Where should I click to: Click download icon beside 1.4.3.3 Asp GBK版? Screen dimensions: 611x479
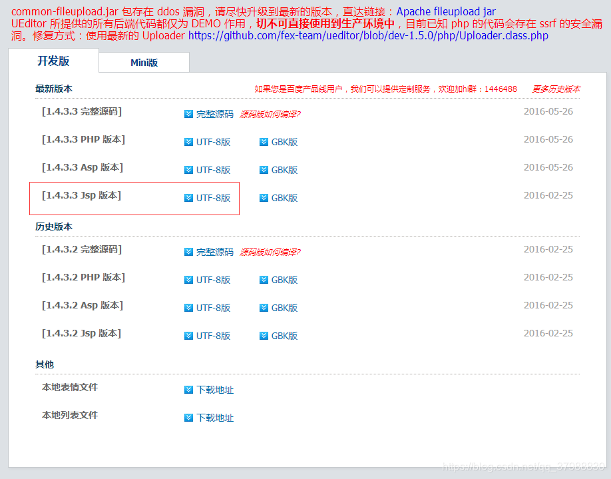pos(264,170)
